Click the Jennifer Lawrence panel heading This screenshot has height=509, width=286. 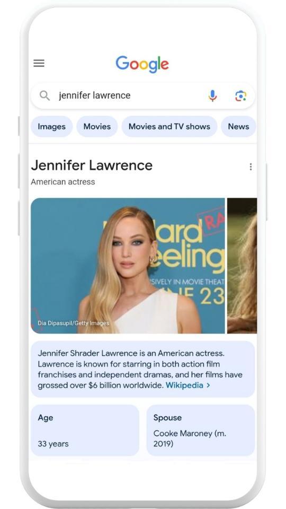[92, 165]
